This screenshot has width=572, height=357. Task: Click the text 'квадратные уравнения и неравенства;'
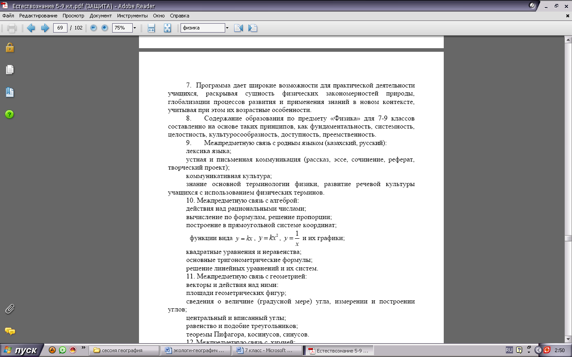click(x=244, y=252)
